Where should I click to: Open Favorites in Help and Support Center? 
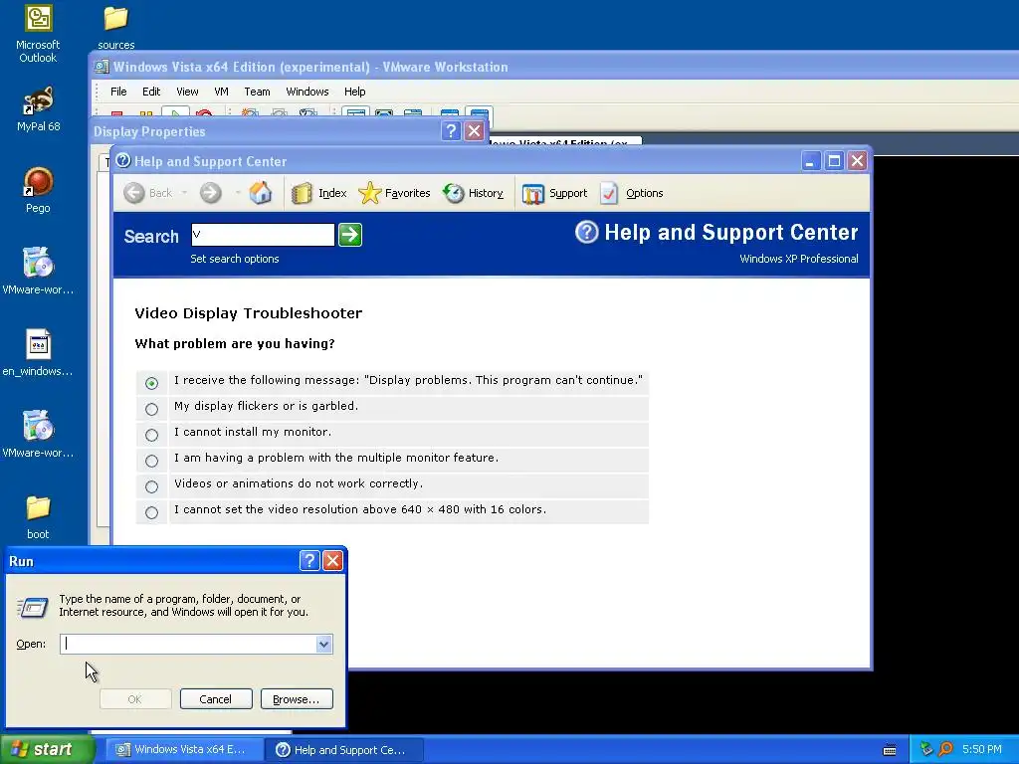click(394, 193)
